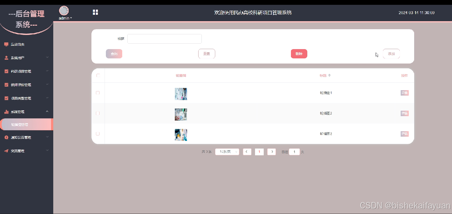The width and height of the screenshot is (452, 214).
Task: Click the 交流管理 paper-plane icon
Action: pos(6,151)
